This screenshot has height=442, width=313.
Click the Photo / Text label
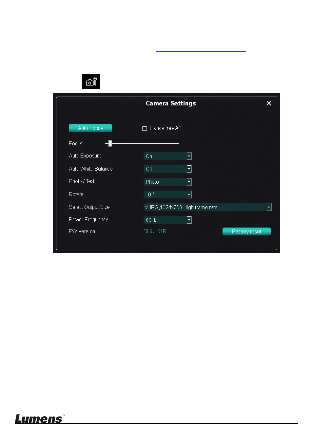click(82, 181)
